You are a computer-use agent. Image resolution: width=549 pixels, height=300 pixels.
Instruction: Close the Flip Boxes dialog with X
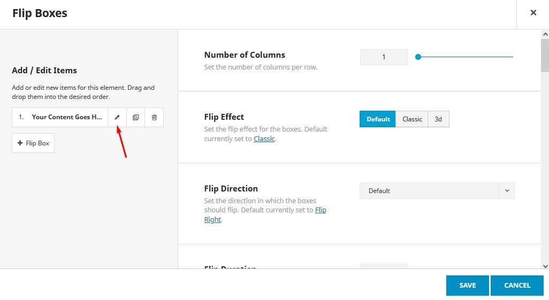tap(533, 13)
